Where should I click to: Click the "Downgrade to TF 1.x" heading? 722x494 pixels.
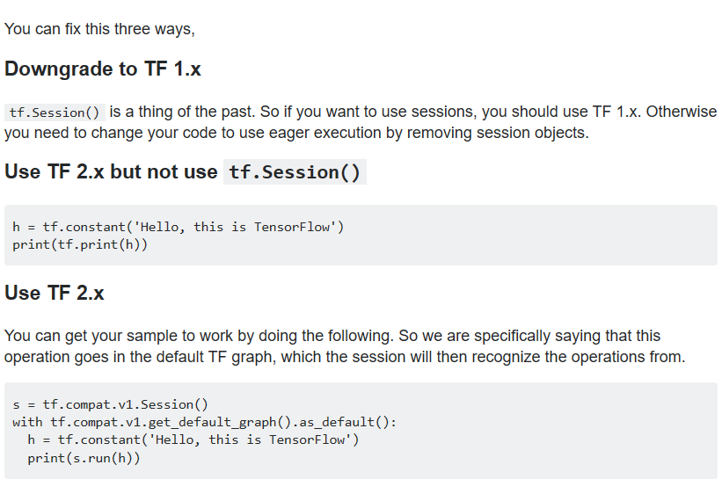pyautogui.click(x=103, y=69)
